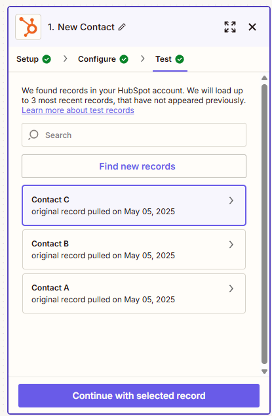Viewport: 272px width, 416px height.
Task: Click the scrollbar's down arrow
Action: point(264,371)
